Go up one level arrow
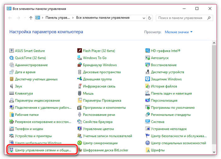 [31, 18]
